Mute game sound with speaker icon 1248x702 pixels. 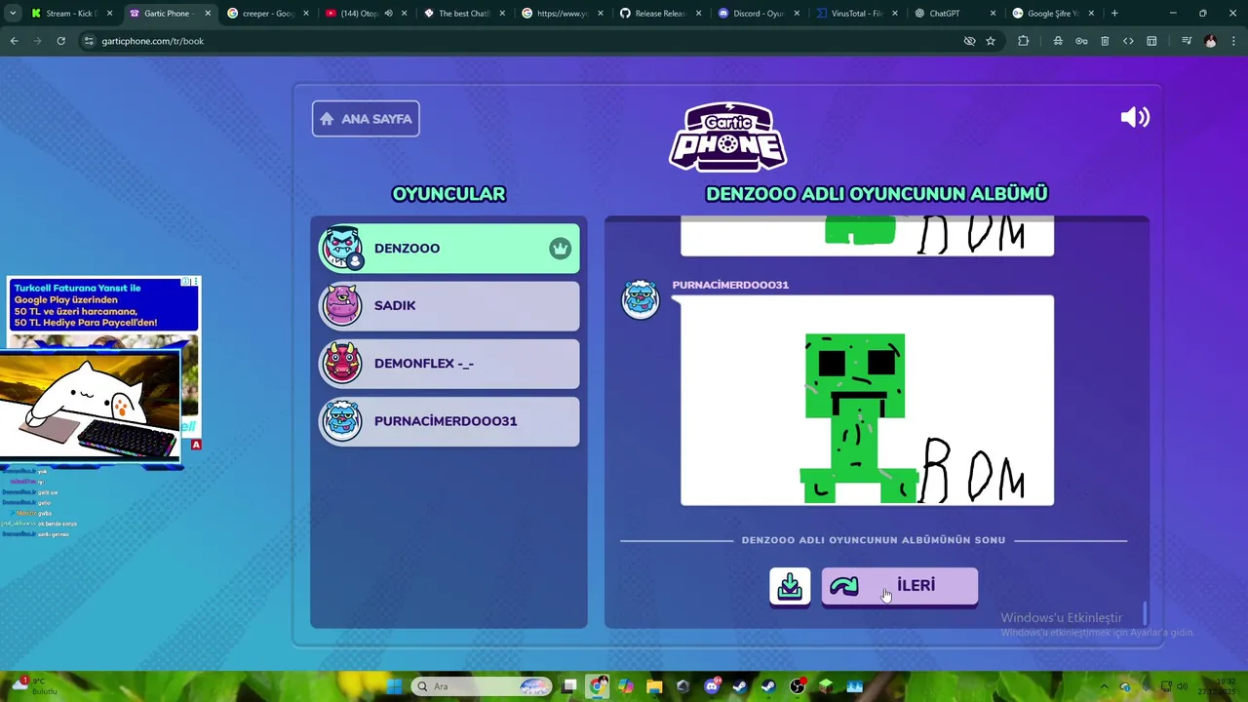click(x=1135, y=118)
